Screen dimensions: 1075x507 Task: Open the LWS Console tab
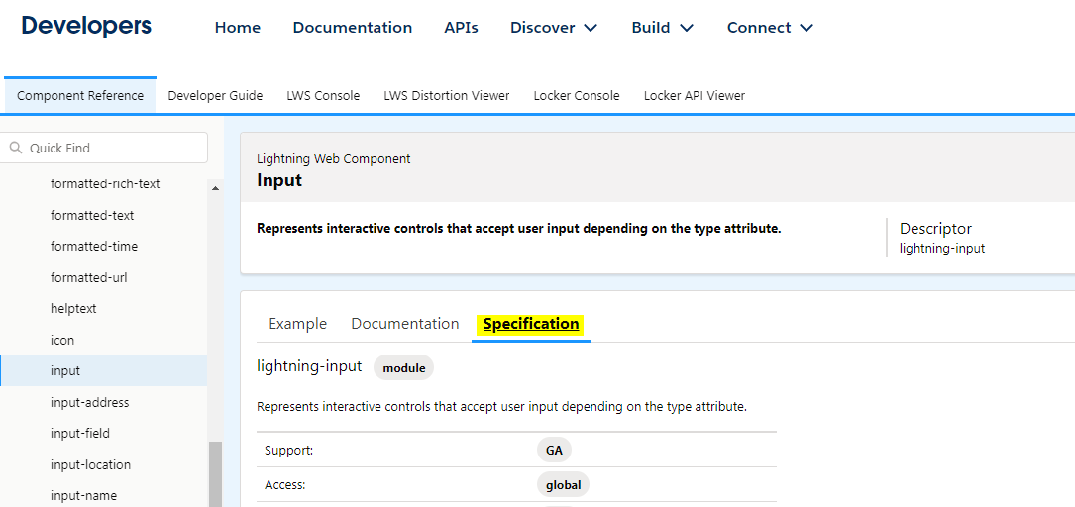point(323,96)
